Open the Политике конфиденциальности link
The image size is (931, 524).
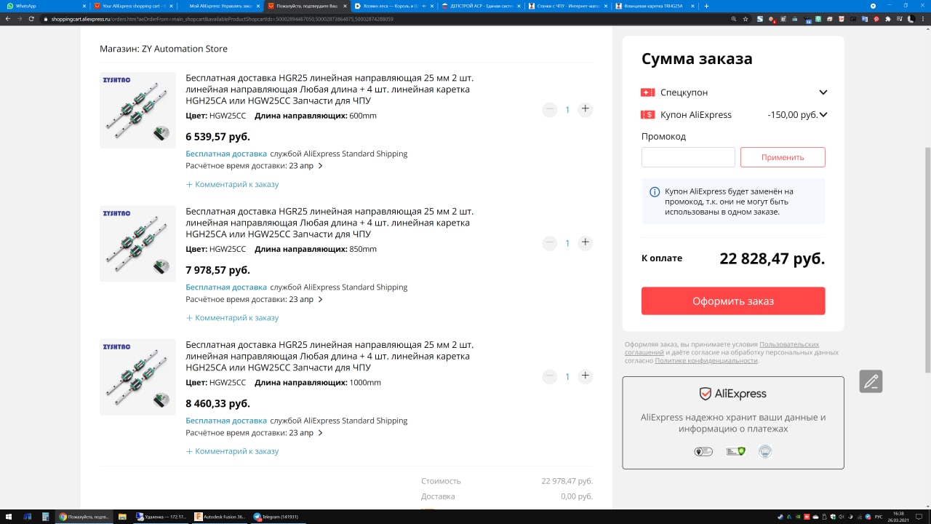(x=706, y=360)
